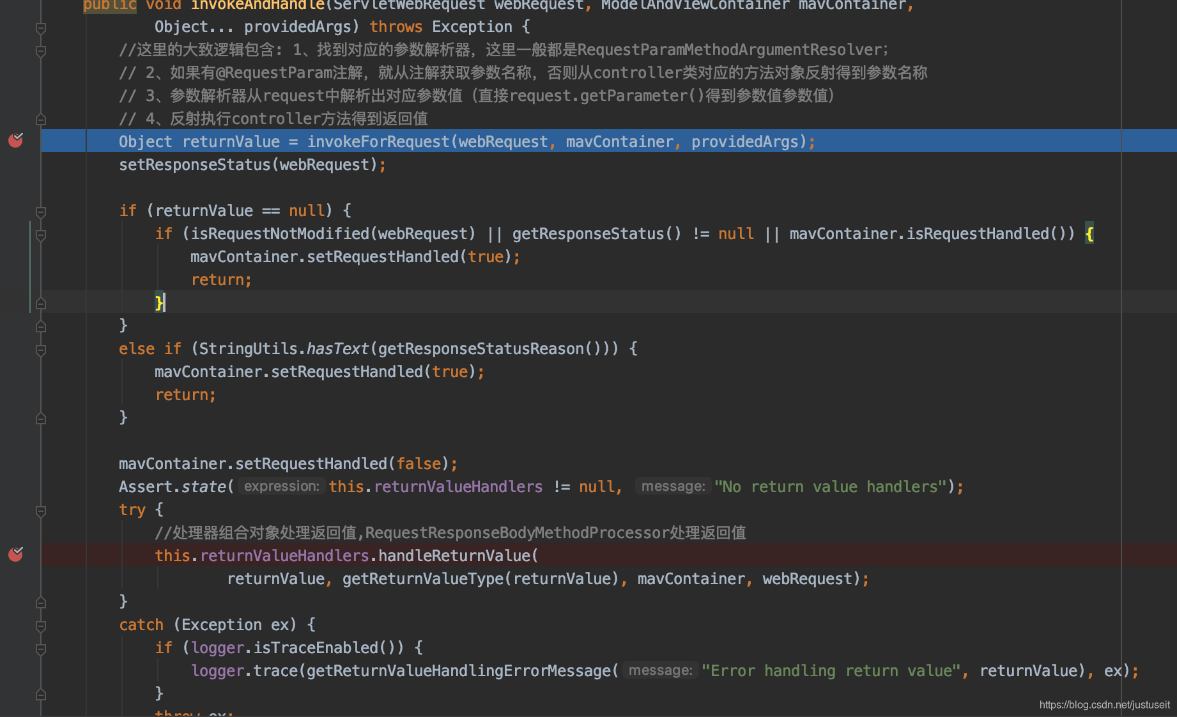1177x717 pixels.
Task: Click the highlighted closing brace at caret
Action: click(x=159, y=302)
